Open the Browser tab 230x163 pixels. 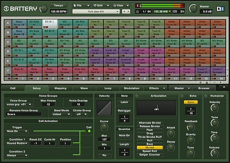click(x=204, y=88)
